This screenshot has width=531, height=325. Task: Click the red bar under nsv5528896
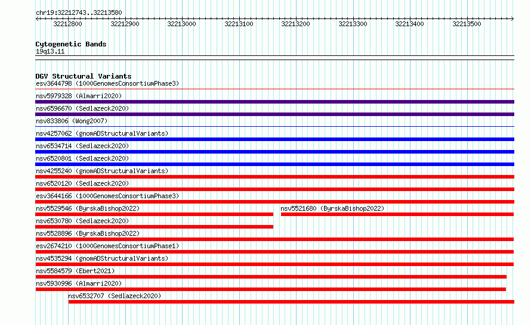pyautogui.click(x=274, y=239)
